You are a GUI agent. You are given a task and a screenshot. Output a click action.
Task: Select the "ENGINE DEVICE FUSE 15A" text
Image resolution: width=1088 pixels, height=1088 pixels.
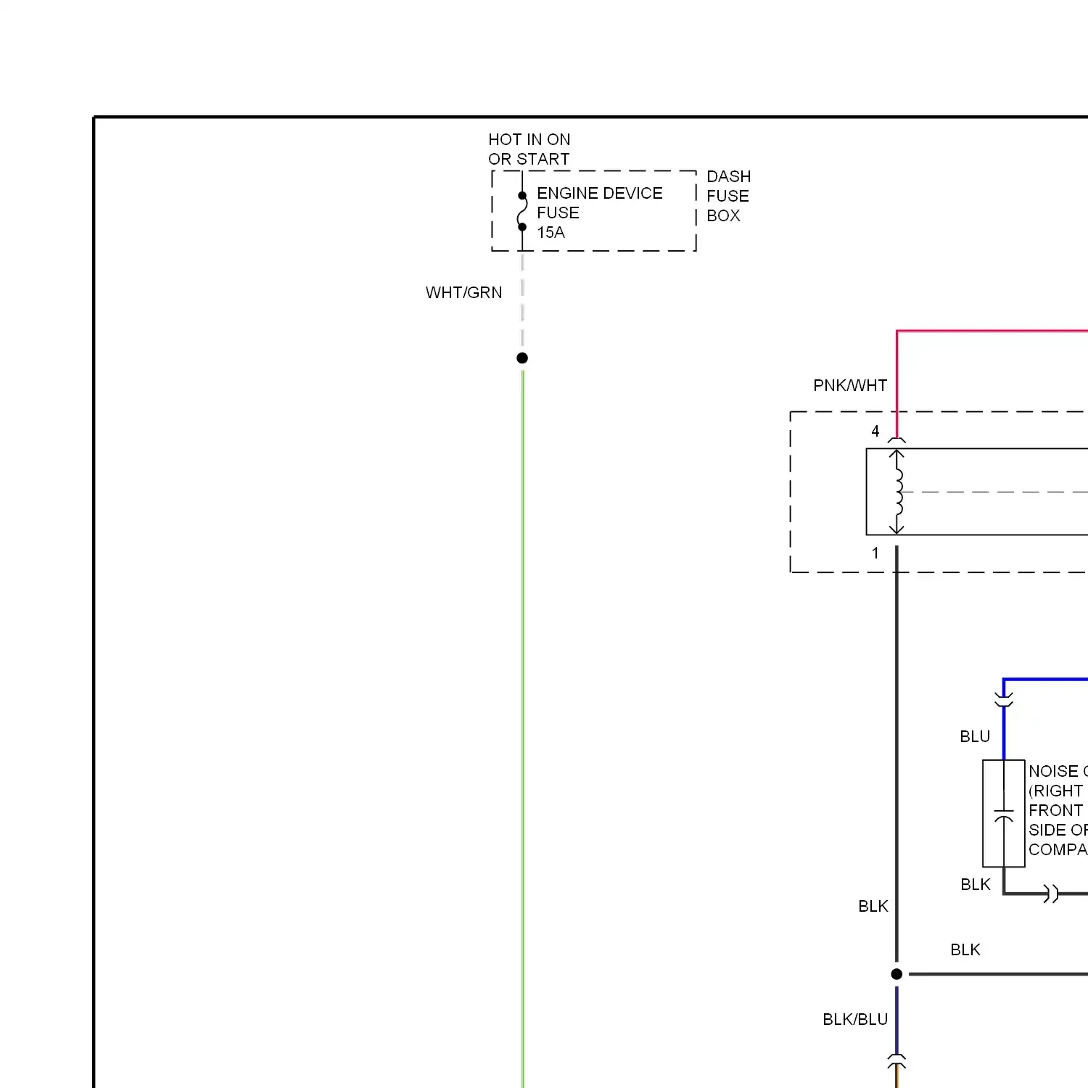[600, 213]
